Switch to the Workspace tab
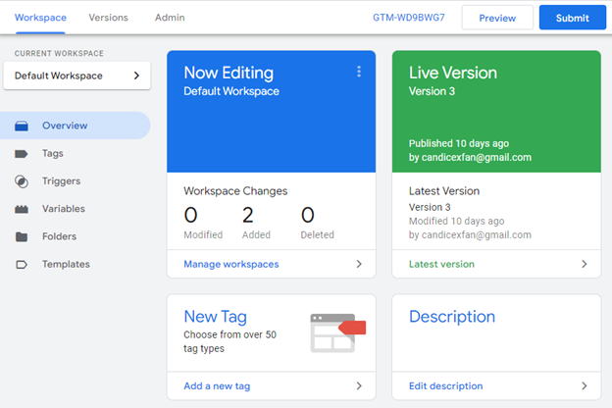 [x=40, y=18]
